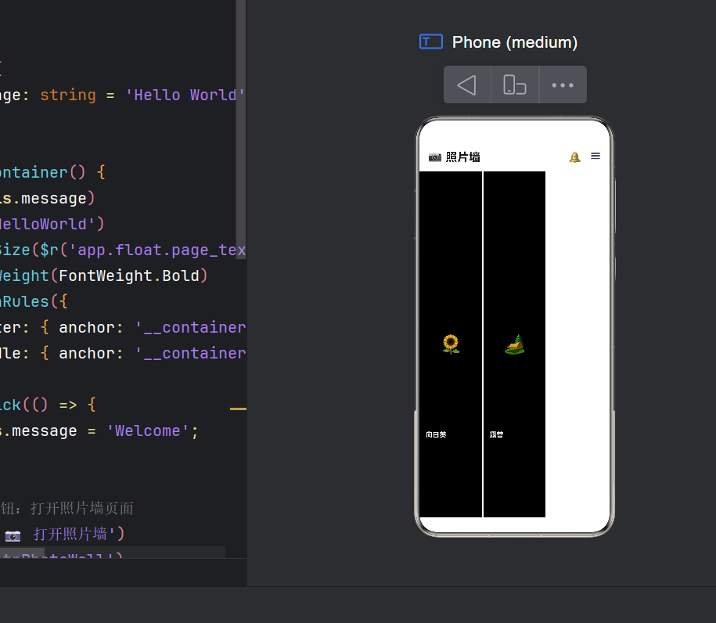Click the 'Hello World' string in code
The width and height of the screenshot is (716, 623).
(x=185, y=95)
